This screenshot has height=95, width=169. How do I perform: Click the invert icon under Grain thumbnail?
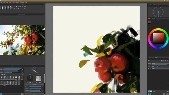tap(41, 82)
